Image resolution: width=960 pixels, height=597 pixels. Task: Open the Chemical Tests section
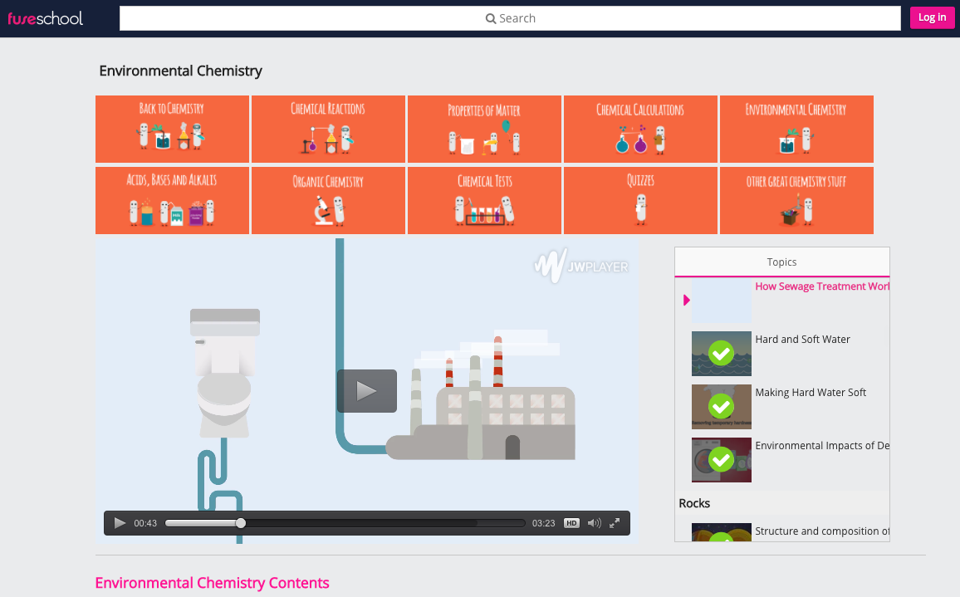[x=484, y=200]
